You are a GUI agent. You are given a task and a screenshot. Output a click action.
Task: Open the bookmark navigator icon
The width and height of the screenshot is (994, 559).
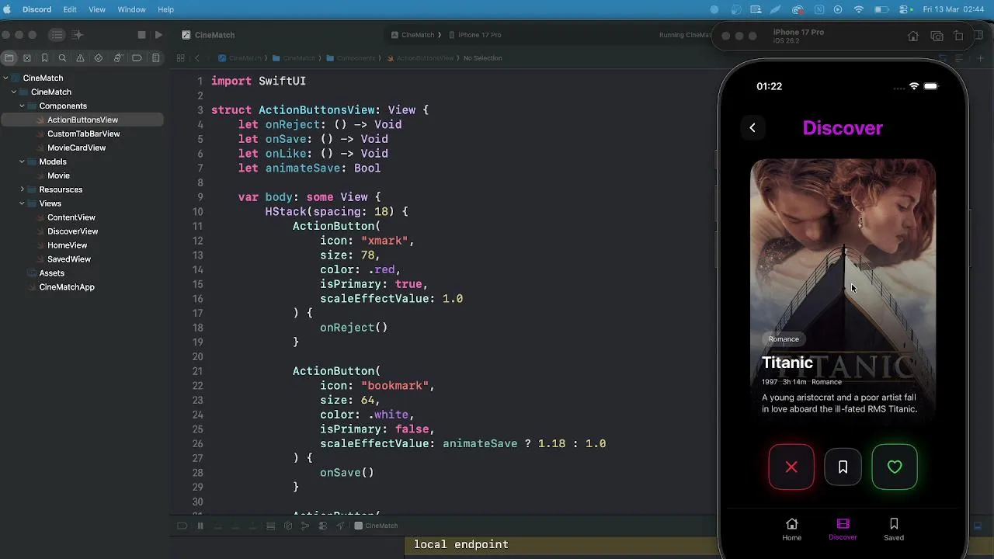click(x=44, y=57)
